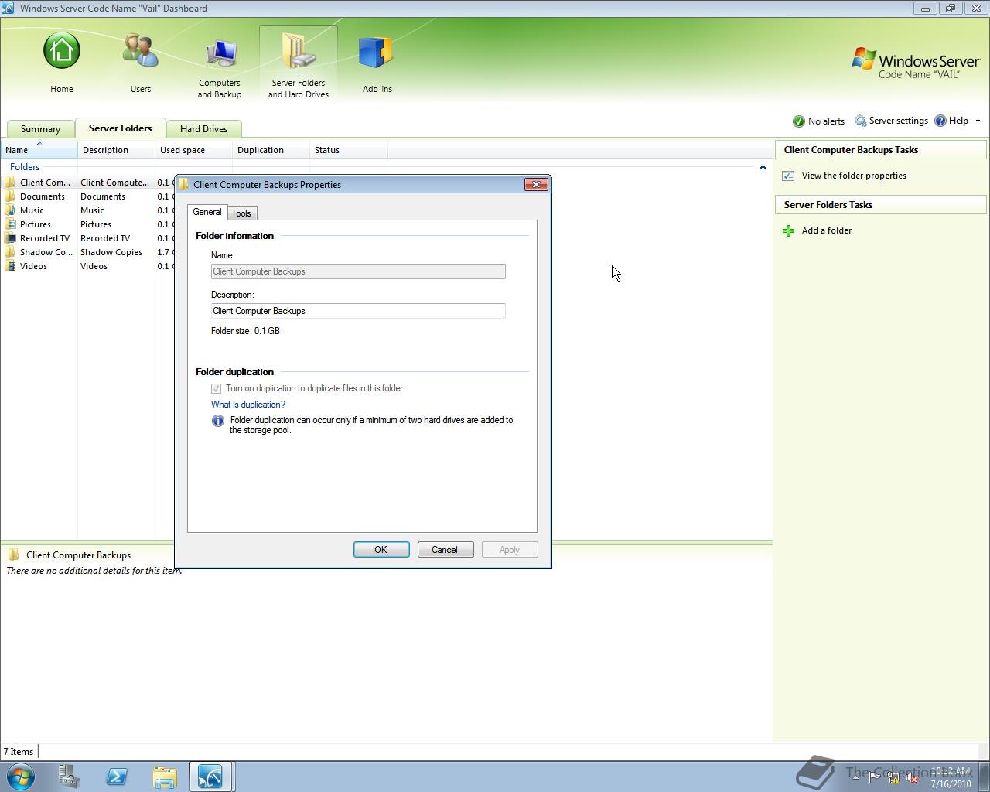Viewport: 990px width, 792px height.
Task: Click the Description input field
Action: coord(358,311)
